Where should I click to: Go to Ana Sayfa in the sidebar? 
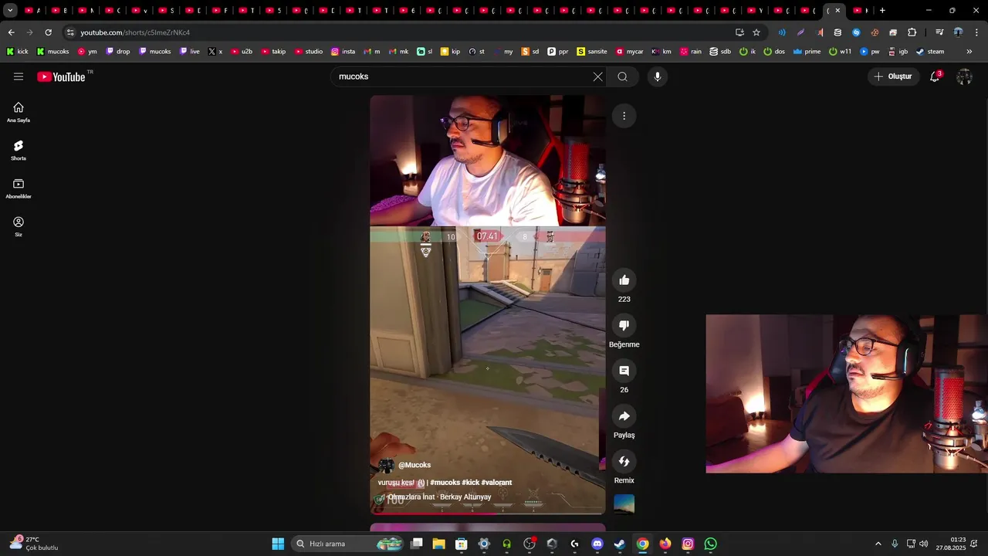(x=19, y=112)
